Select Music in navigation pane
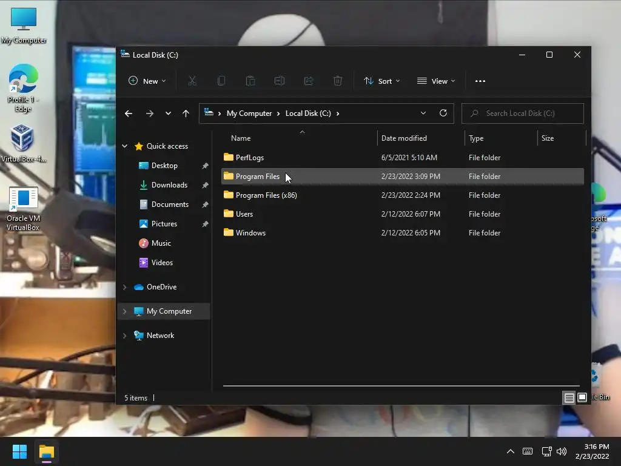Image resolution: width=621 pixels, height=466 pixels. click(161, 243)
